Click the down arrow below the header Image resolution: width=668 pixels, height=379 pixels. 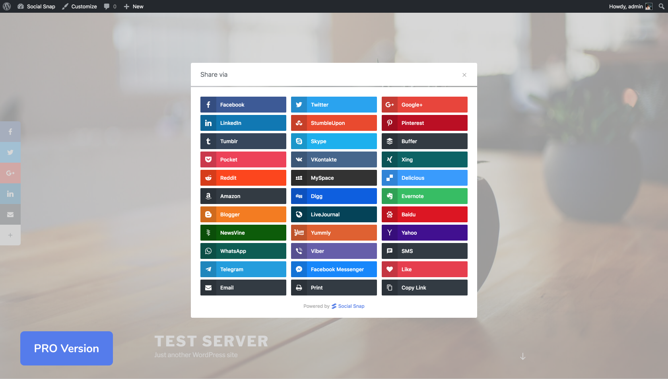[x=523, y=356]
